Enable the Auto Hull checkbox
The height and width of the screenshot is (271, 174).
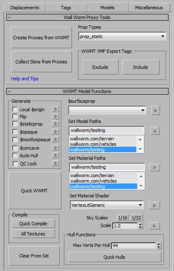tap(15, 156)
